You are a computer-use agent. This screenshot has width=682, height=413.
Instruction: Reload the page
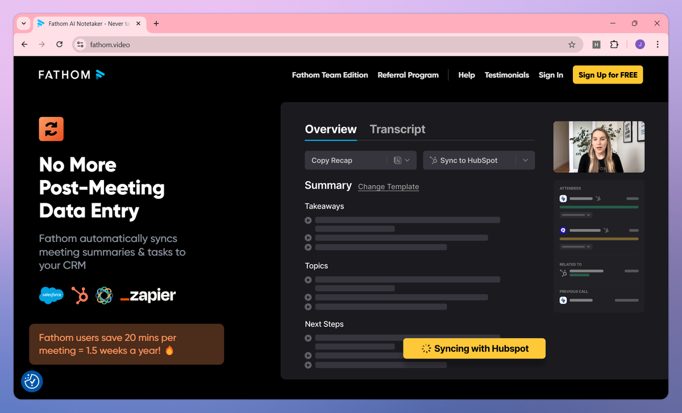pos(59,44)
